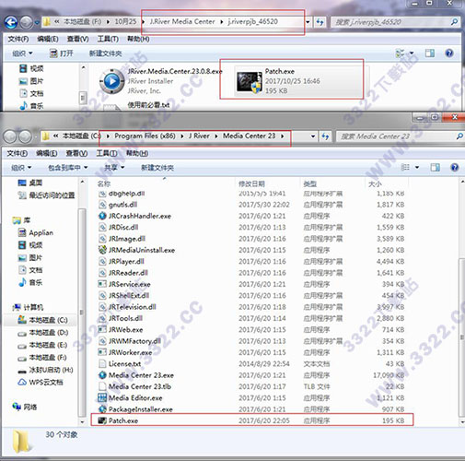Select the Patch.exe row in the Media Center 23 list

[x=252, y=420]
